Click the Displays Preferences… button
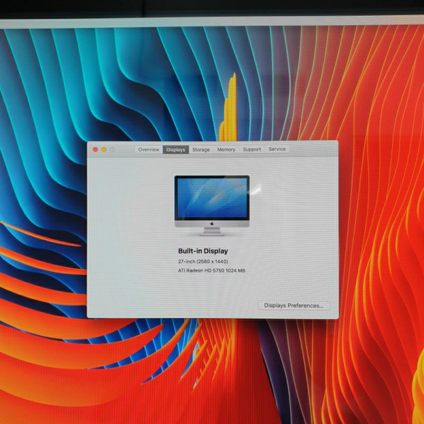The height and width of the screenshot is (424, 424). point(294,305)
